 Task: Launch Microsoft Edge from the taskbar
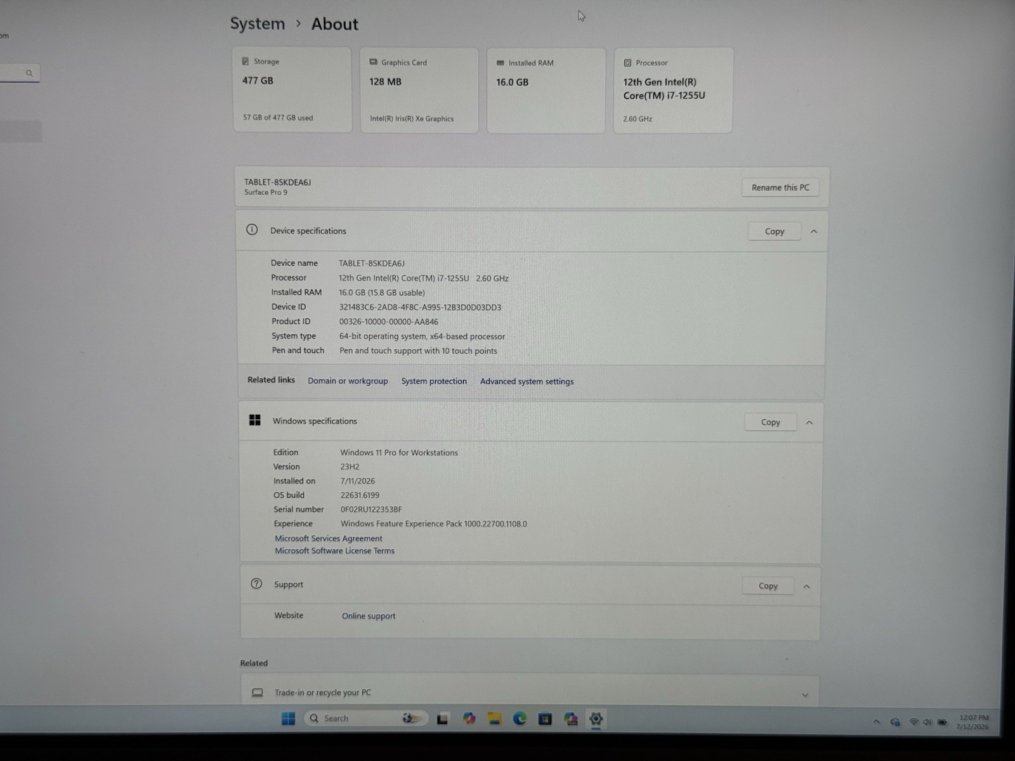click(520, 719)
